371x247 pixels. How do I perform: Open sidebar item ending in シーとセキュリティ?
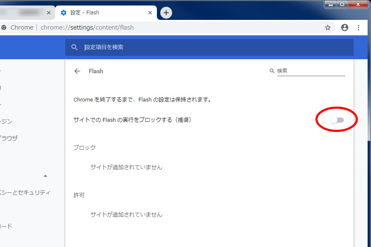tap(25, 192)
